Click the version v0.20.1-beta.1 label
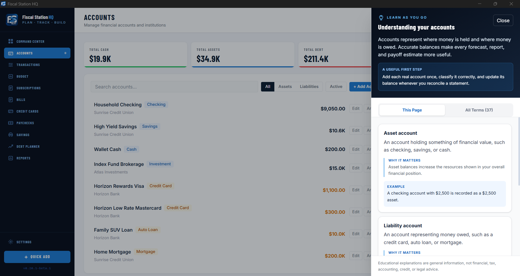Viewport: 520px width, 276px height. pyautogui.click(x=37, y=268)
